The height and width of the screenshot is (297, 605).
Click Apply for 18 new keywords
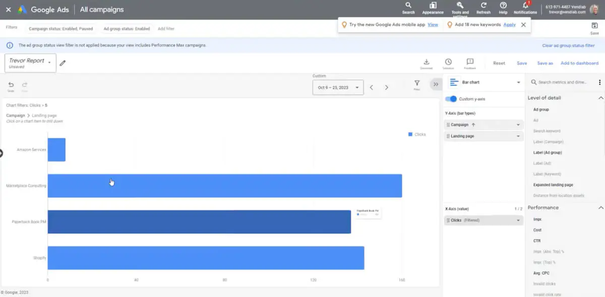pos(509,25)
